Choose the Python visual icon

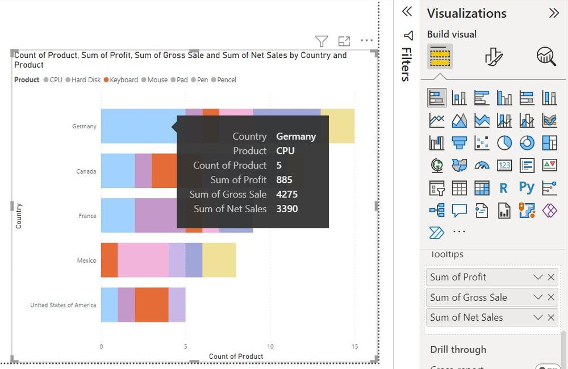click(x=527, y=188)
